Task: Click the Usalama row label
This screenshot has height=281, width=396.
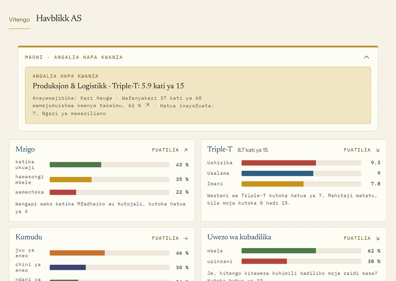Action: pos(218,173)
